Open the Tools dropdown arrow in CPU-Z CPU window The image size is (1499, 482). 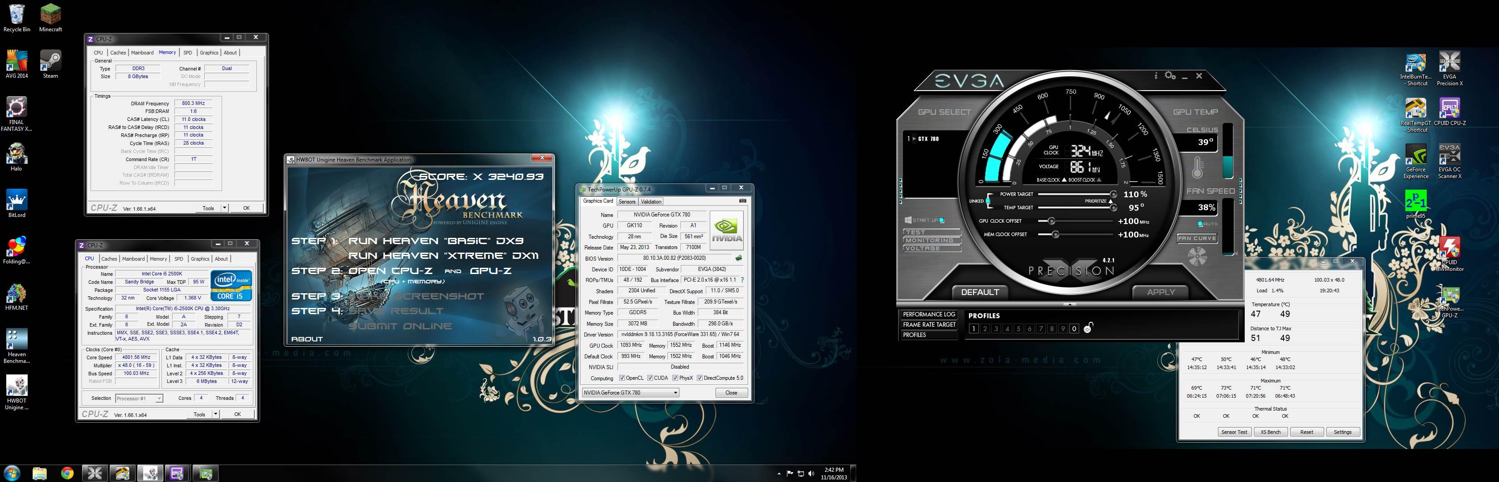tap(215, 414)
